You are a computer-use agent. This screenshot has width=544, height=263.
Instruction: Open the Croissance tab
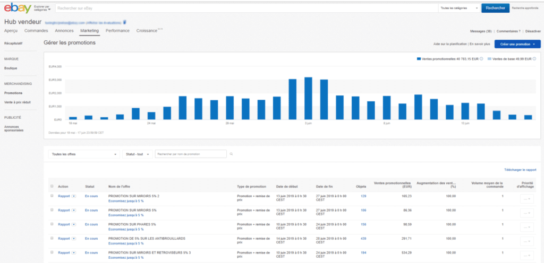tap(147, 31)
